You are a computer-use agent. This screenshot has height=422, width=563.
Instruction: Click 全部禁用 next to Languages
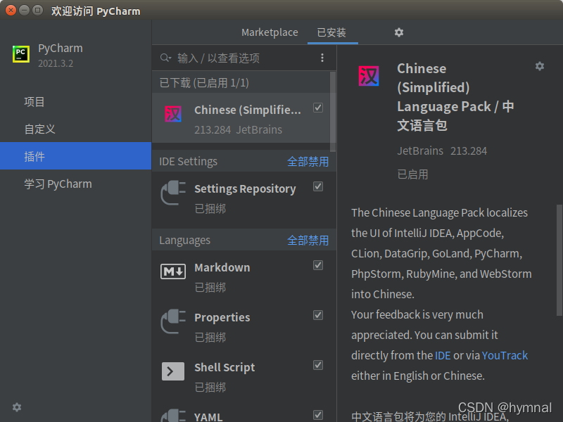coord(308,240)
